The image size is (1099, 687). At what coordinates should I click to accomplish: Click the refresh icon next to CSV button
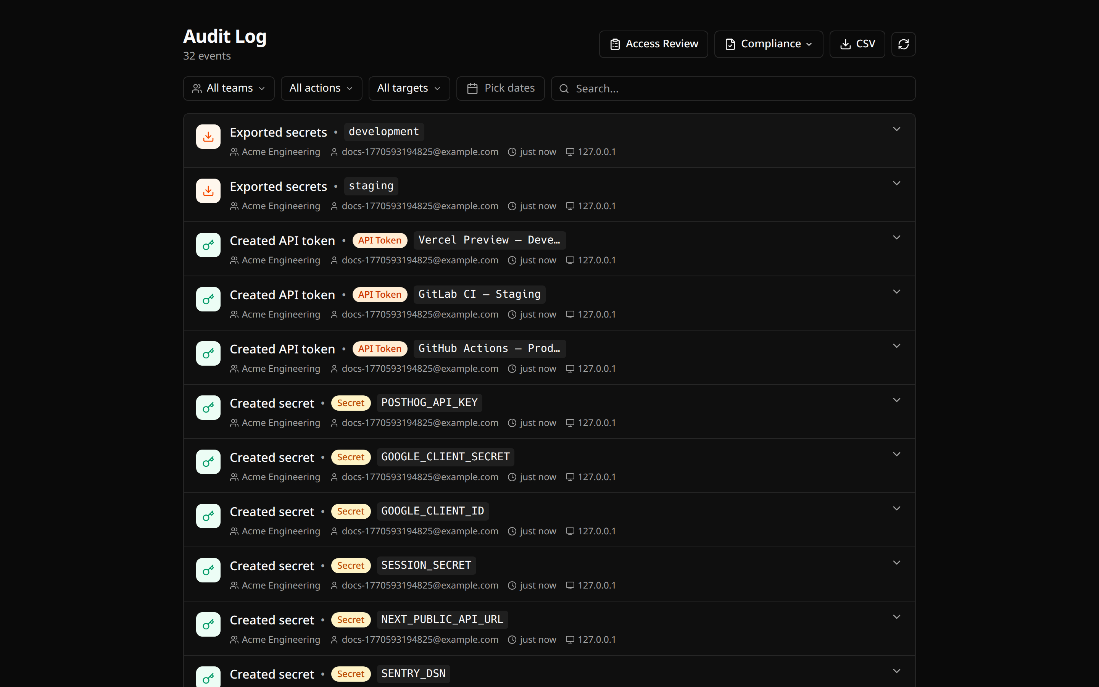[x=903, y=44]
